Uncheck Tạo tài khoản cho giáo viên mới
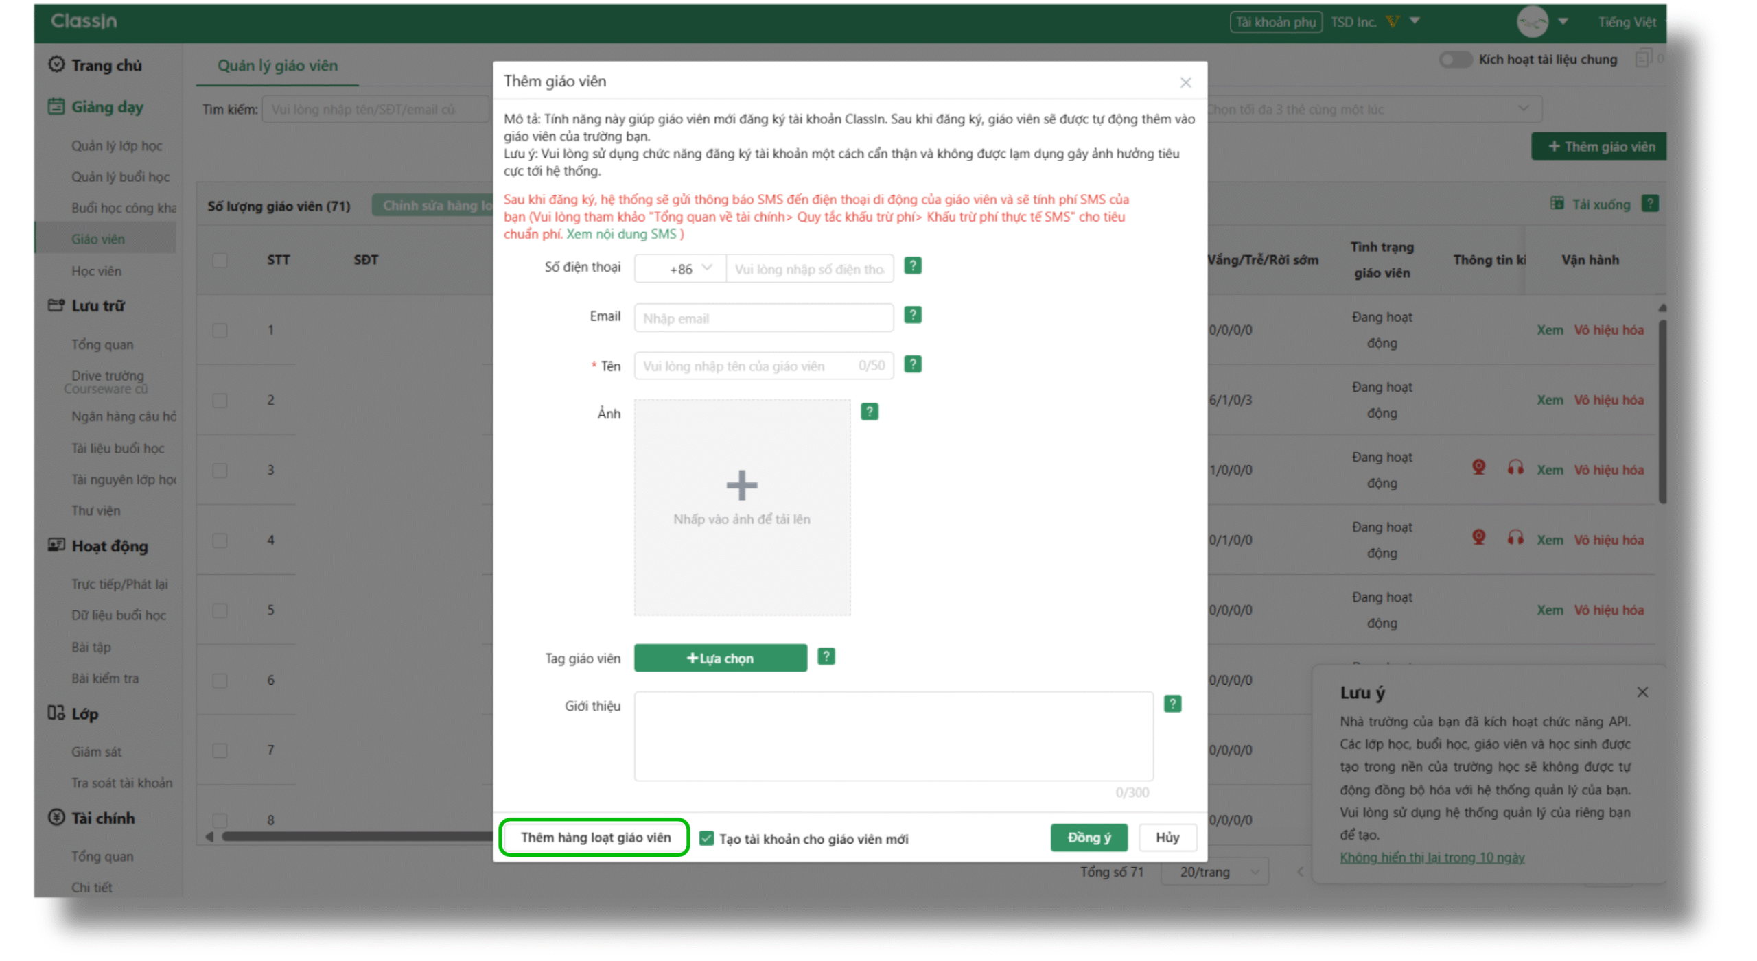Image resolution: width=1757 pixels, height=961 pixels. (x=706, y=838)
